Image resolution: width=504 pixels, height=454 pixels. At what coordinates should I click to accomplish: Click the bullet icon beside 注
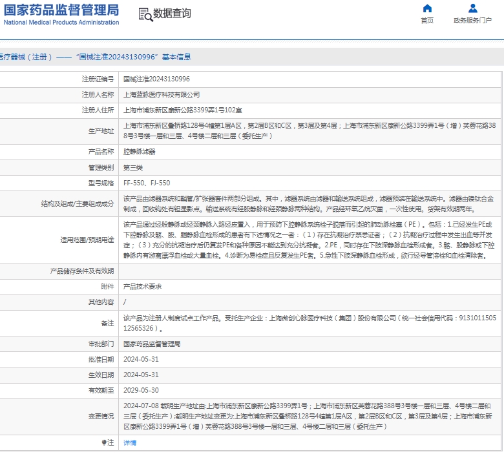tap(104, 442)
